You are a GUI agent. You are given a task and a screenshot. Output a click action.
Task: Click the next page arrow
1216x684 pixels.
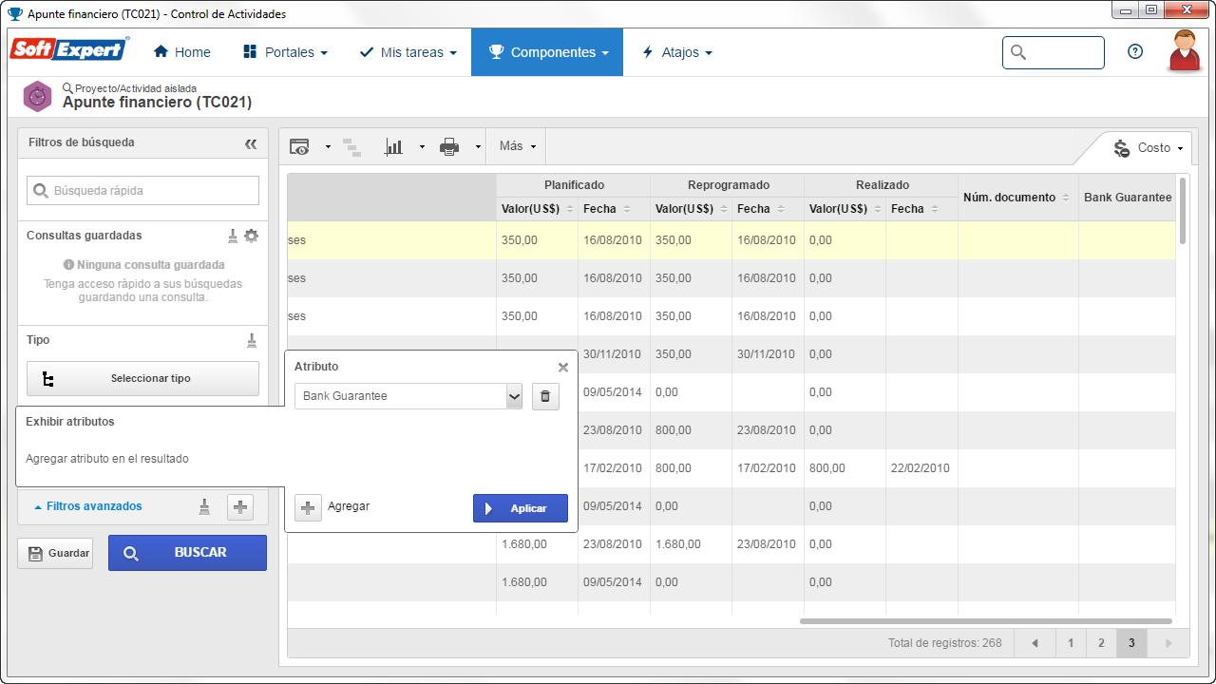click(1168, 643)
